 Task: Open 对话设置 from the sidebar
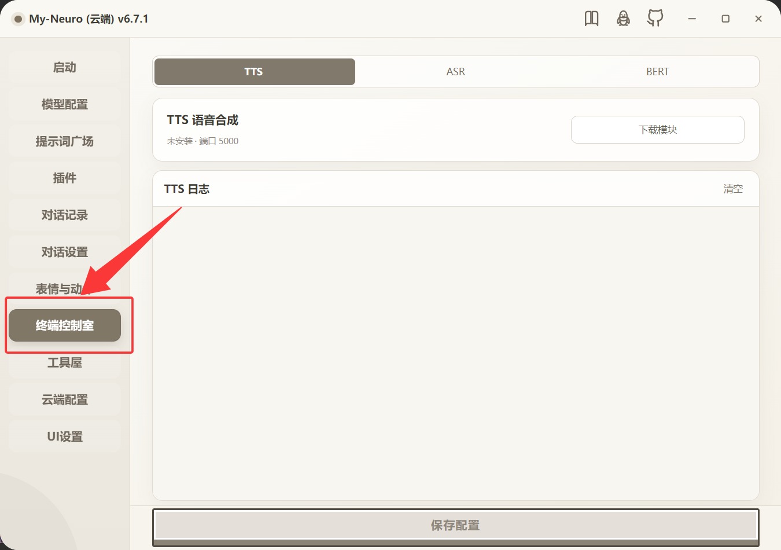click(65, 252)
